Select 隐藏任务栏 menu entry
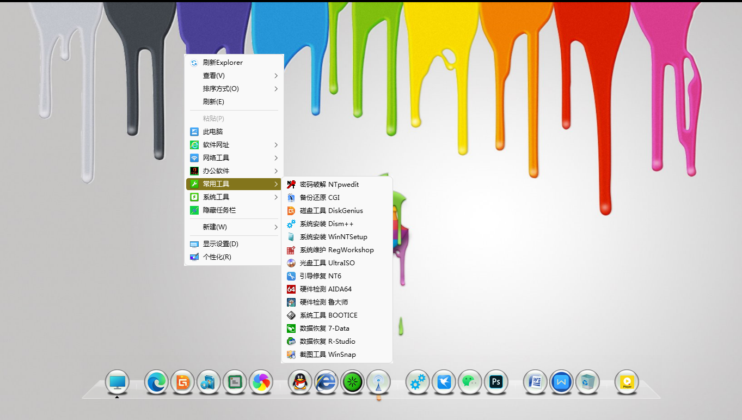The height and width of the screenshot is (420, 742). (x=234, y=210)
